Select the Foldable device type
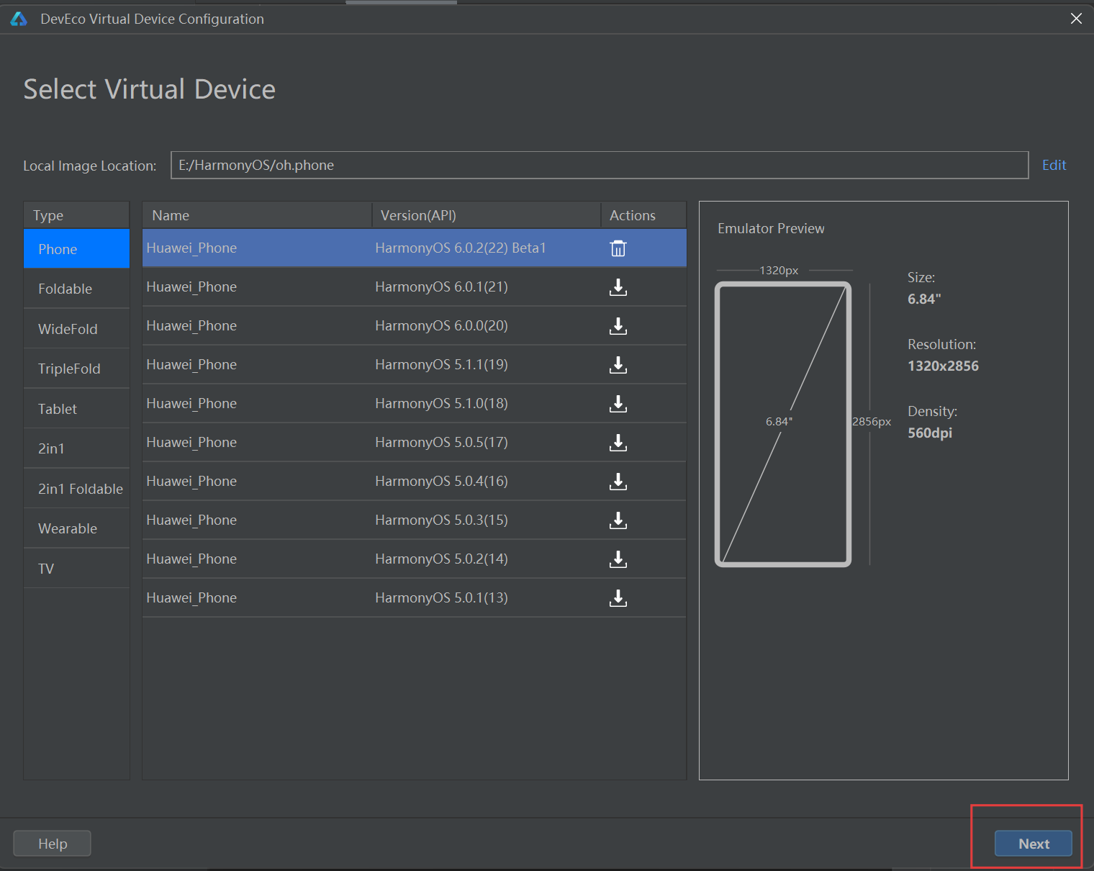This screenshot has width=1094, height=871. coord(76,289)
